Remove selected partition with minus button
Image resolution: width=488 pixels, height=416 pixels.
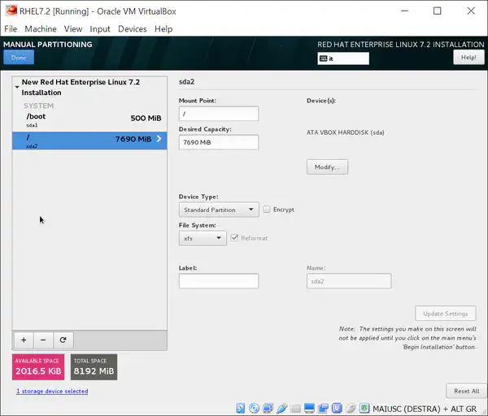[43, 340]
